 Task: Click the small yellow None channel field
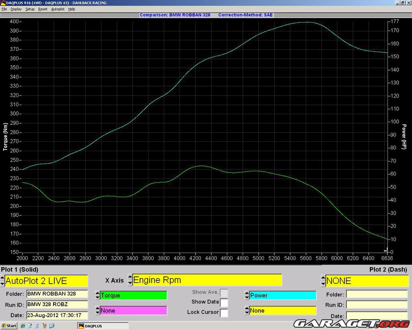(283, 311)
